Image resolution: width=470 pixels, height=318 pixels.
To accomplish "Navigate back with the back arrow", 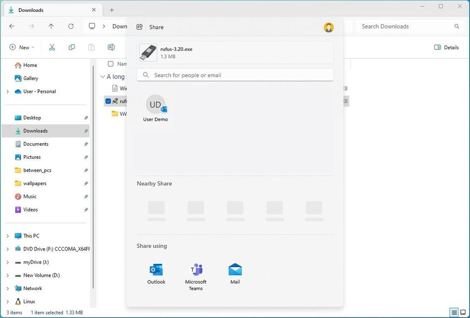I will tap(11, 26).
